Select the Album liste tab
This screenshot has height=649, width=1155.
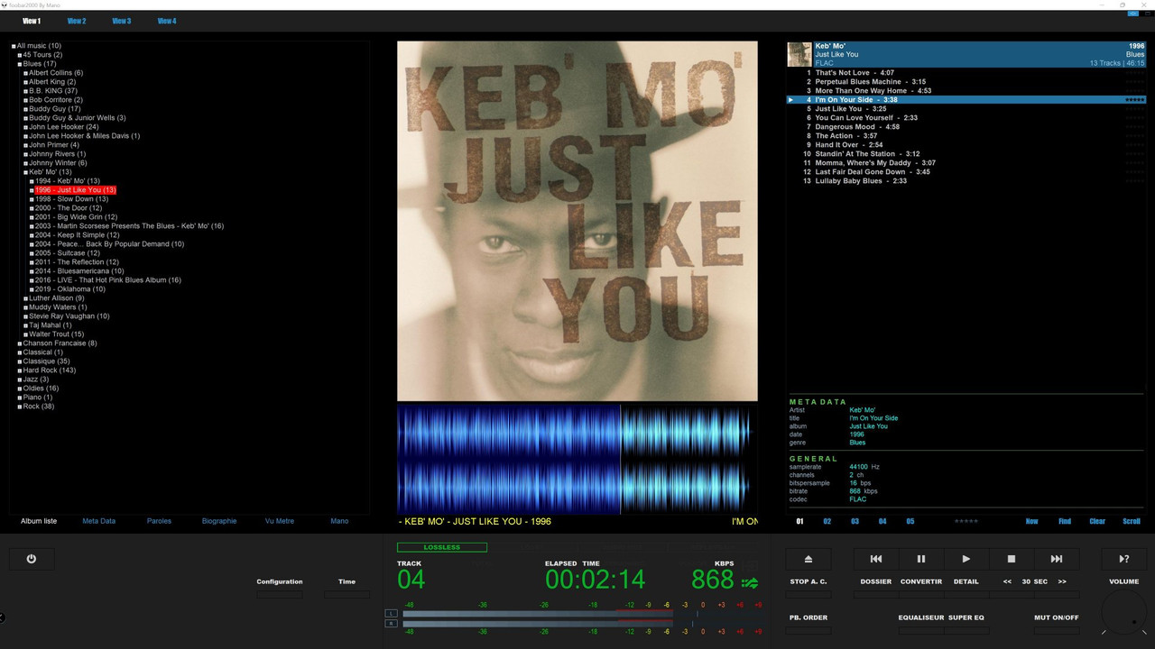(x=39, y=521)
